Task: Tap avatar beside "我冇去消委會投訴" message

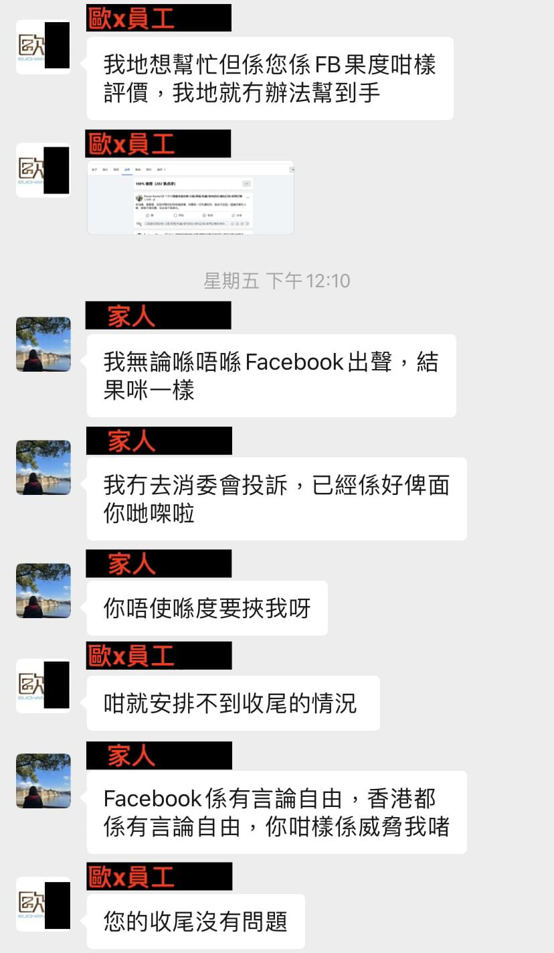Action: coord(43,467)
